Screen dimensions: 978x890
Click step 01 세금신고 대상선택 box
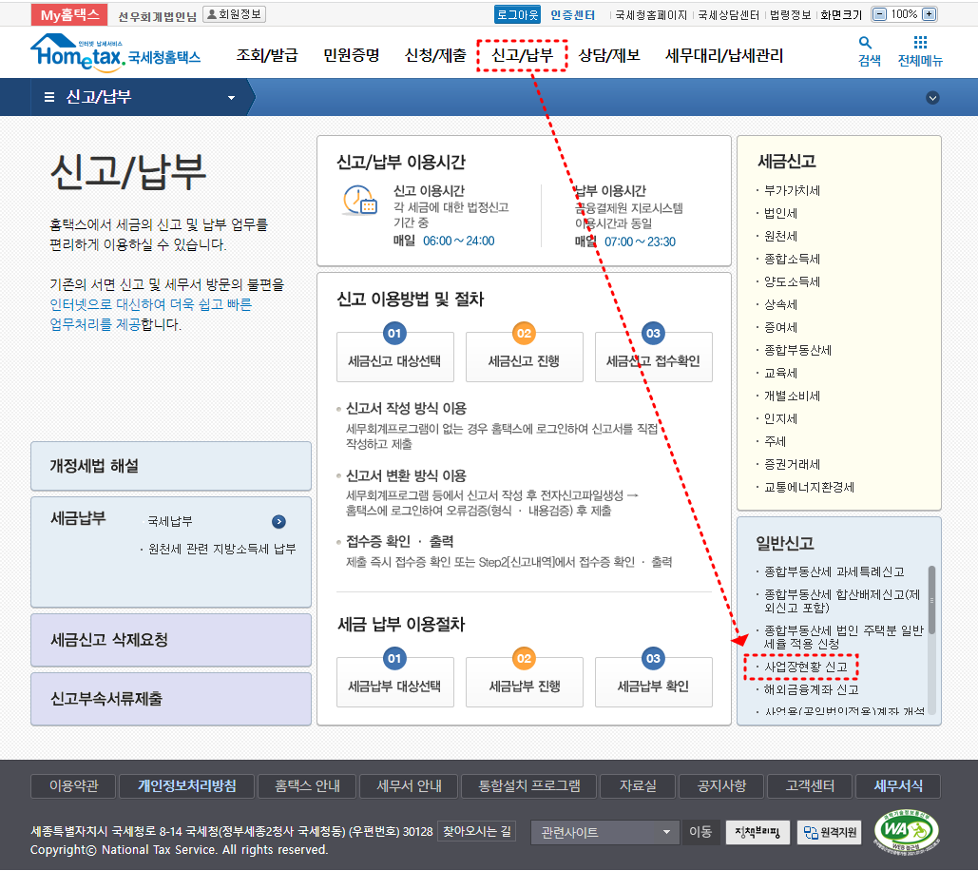(394, 357)
